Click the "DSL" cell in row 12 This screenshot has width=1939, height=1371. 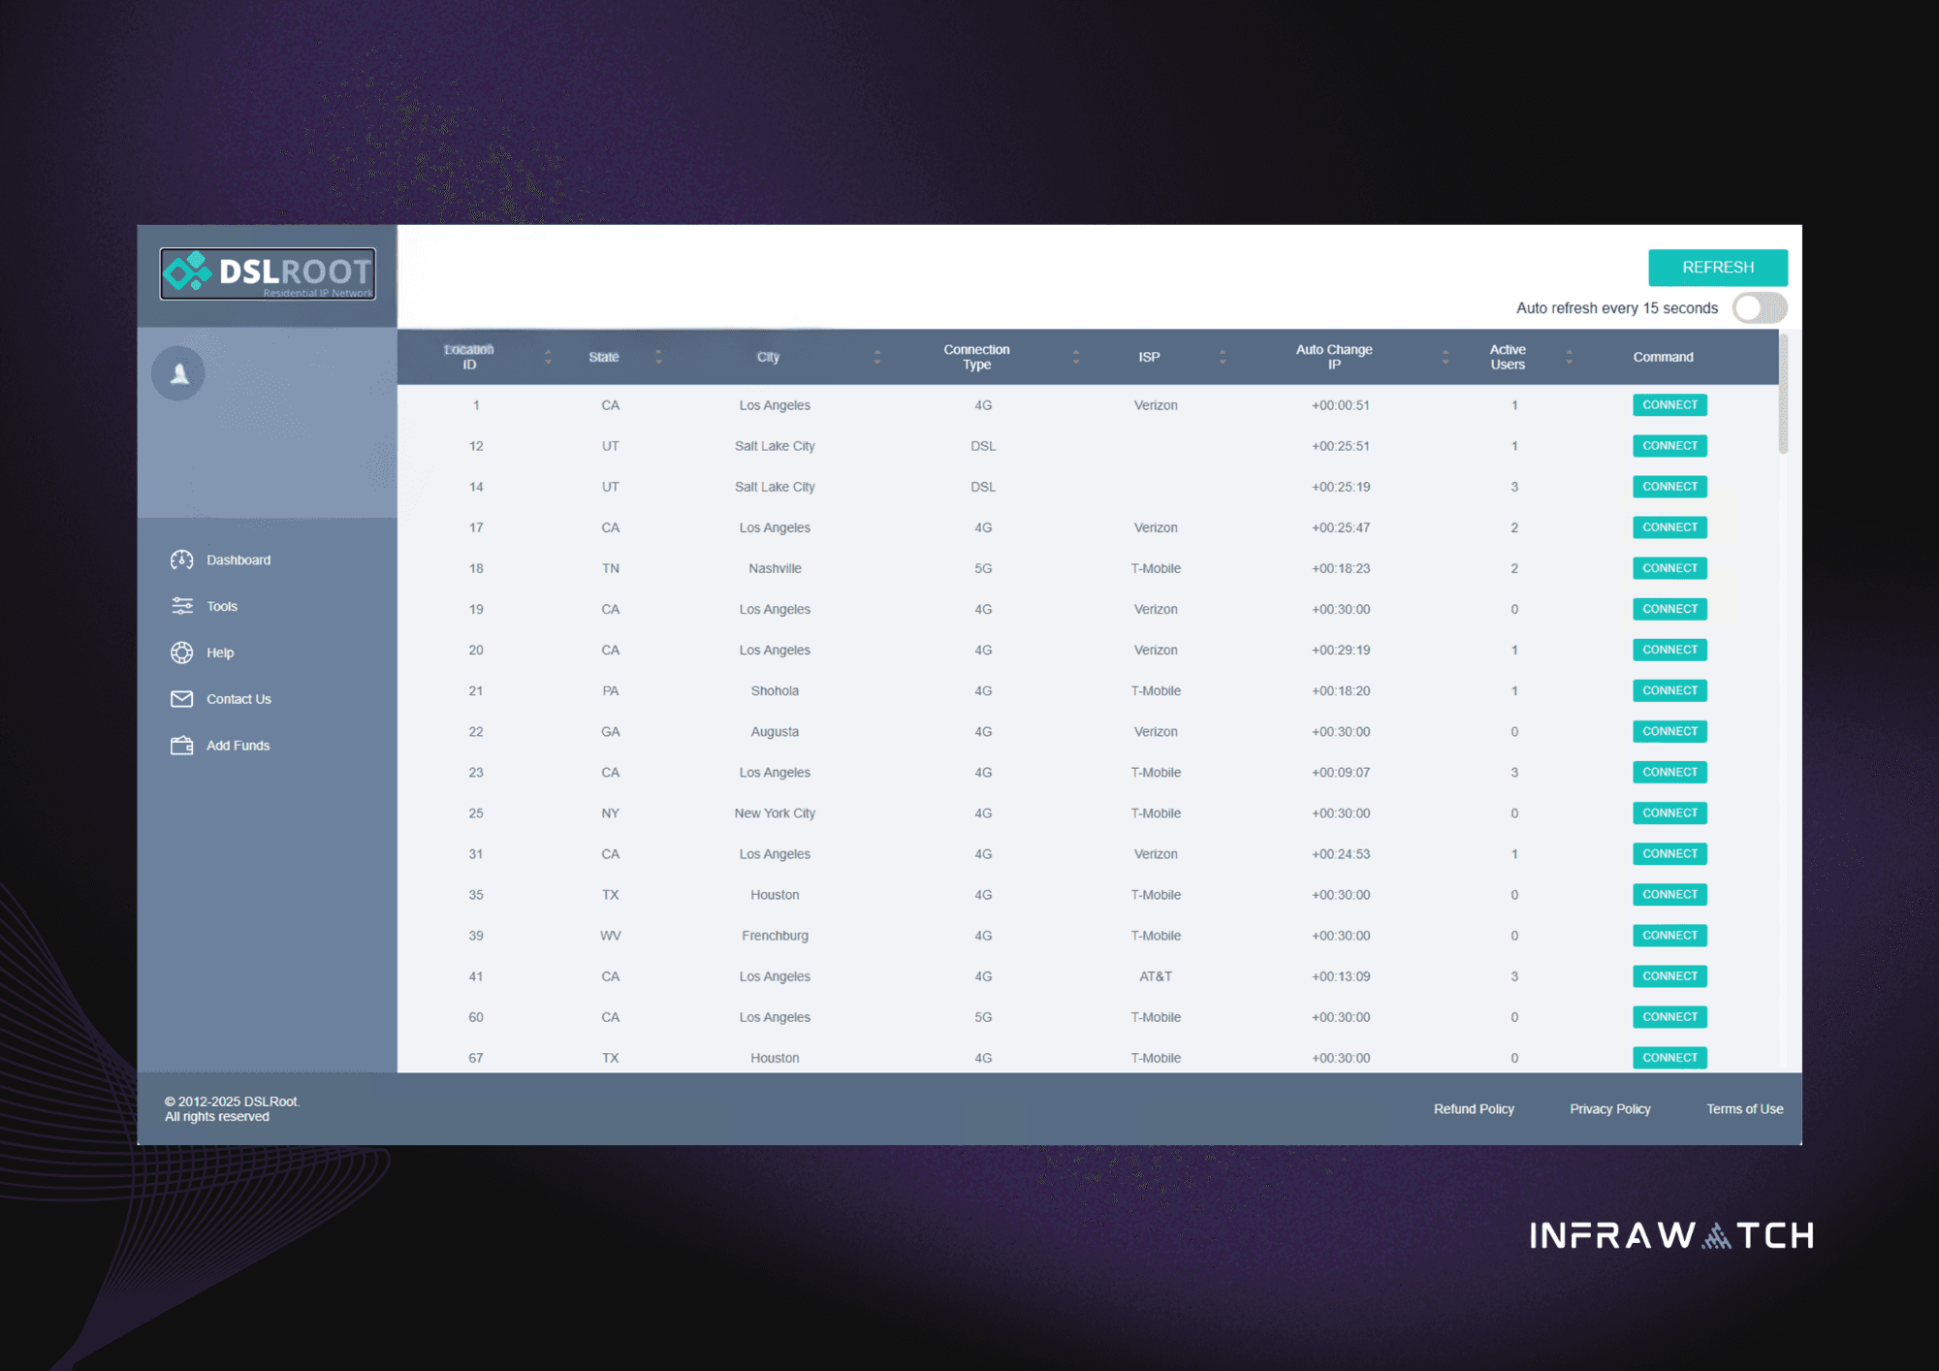tap(983, 446)
